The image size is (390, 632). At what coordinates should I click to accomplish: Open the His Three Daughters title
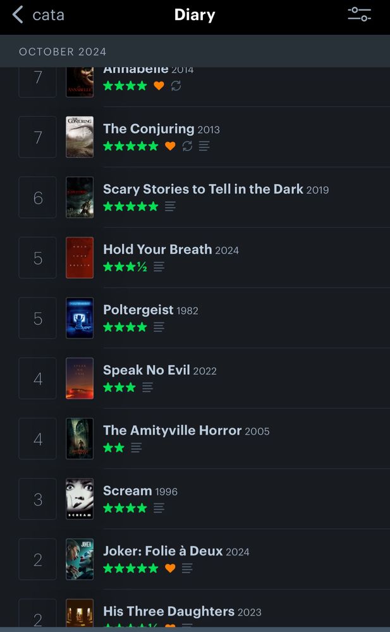169,611
